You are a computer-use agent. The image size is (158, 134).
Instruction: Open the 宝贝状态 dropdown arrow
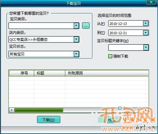pos(76,54)
